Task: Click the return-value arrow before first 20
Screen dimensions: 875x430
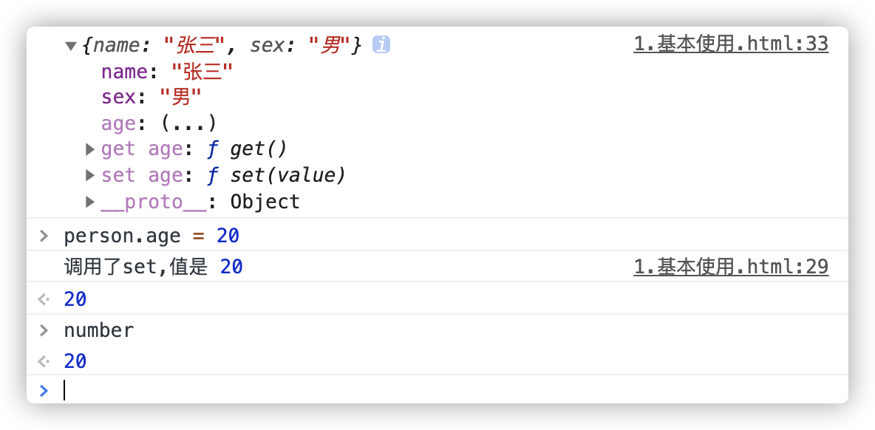Action: point(44,299)
